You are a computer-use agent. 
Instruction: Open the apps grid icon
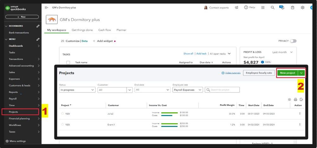263,8
